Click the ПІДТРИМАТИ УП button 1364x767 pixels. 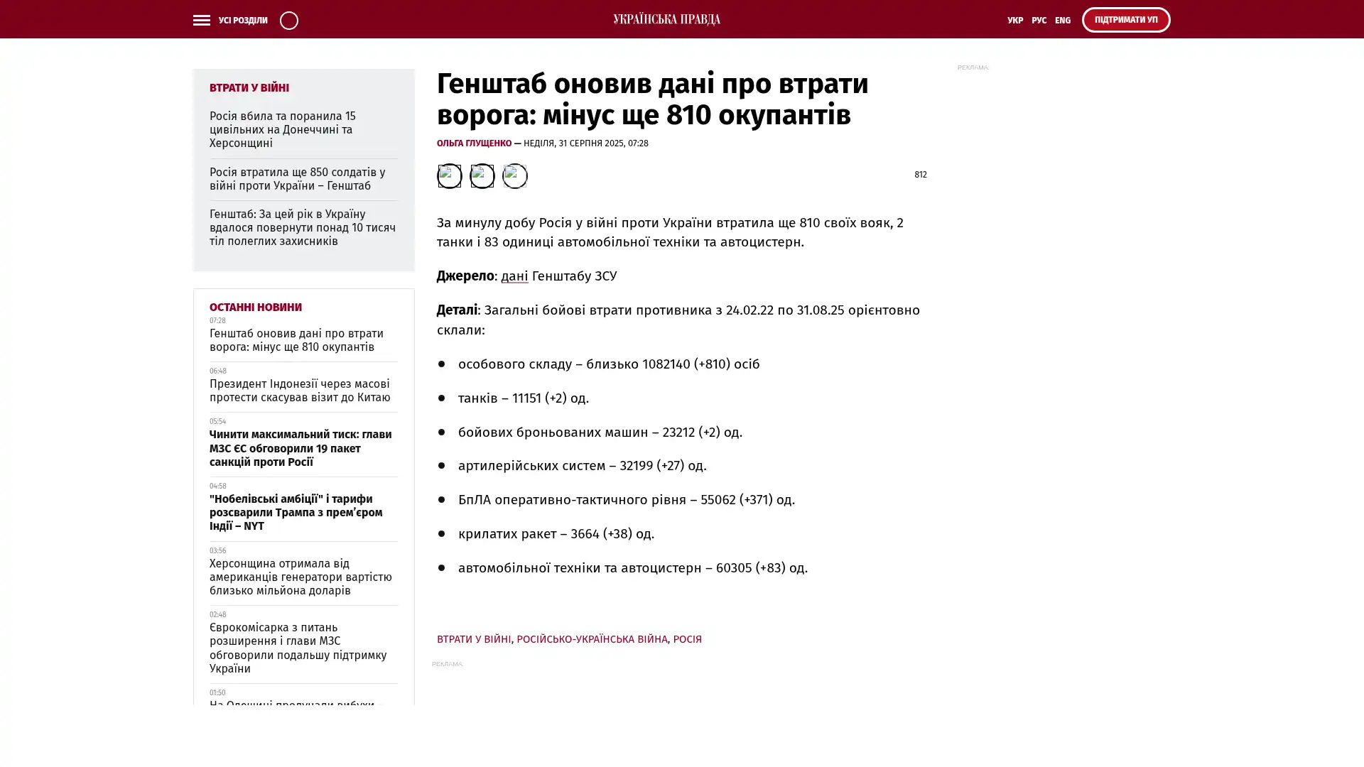point(1125,20)
